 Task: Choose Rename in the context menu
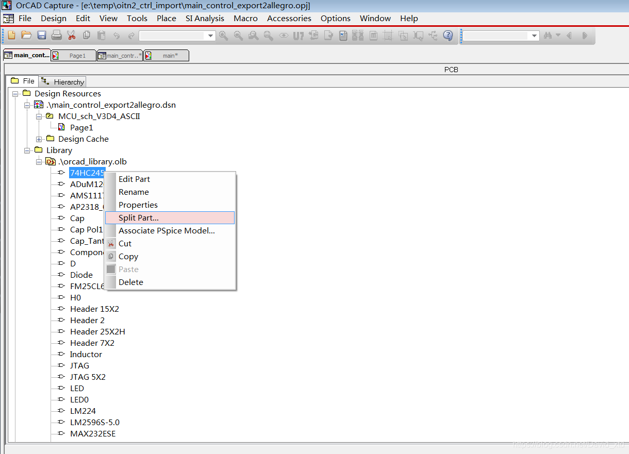pos(170,192)
